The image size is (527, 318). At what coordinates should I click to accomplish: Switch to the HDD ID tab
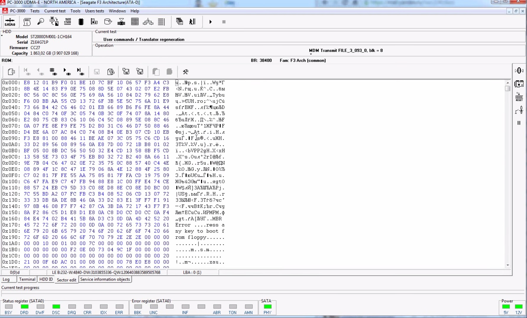(46, 279)
